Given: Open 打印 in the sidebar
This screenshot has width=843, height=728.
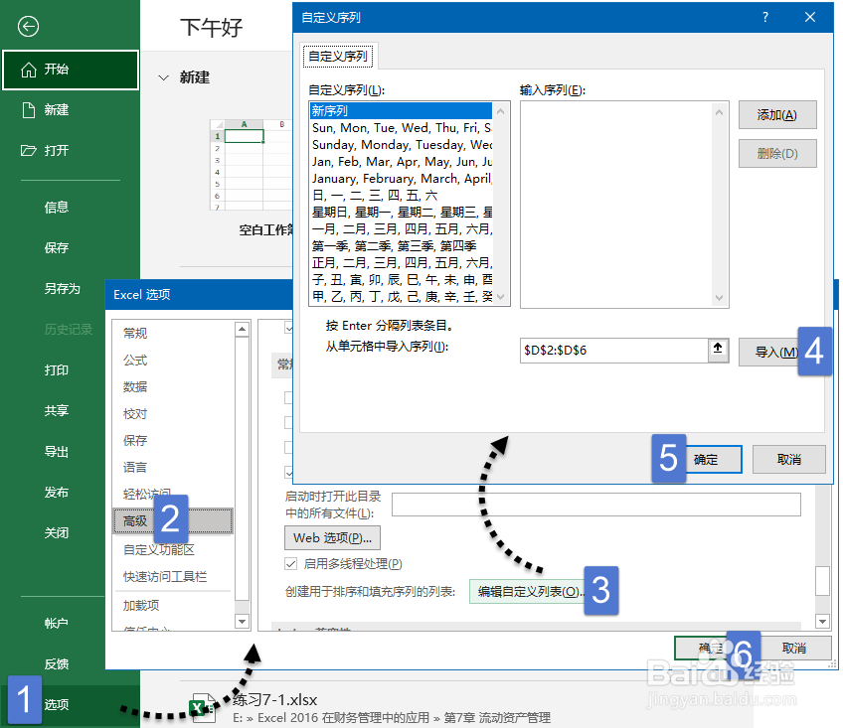Looking at the screenshot, I should click(56, 370).
